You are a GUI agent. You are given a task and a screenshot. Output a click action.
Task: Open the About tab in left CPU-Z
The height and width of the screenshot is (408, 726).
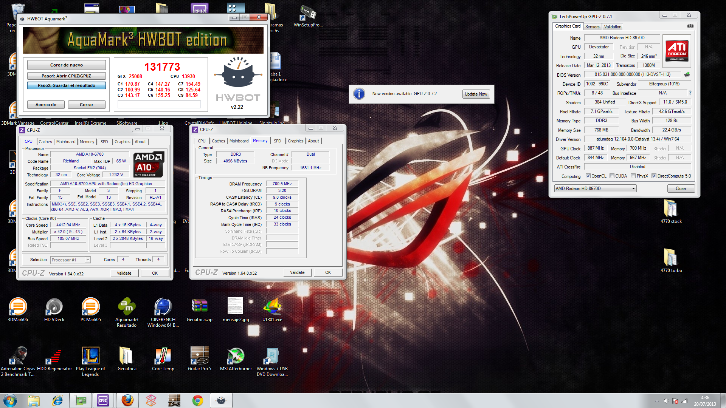(140, 142)
